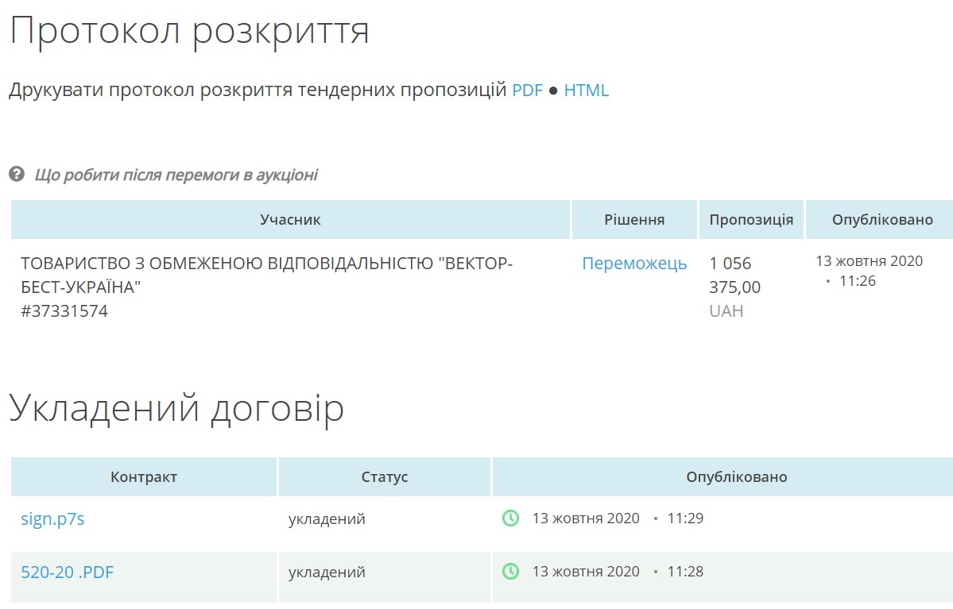This screenshot has height=609, width=953.
Task: Click the participant code #37331574
Action: (64, 311)
